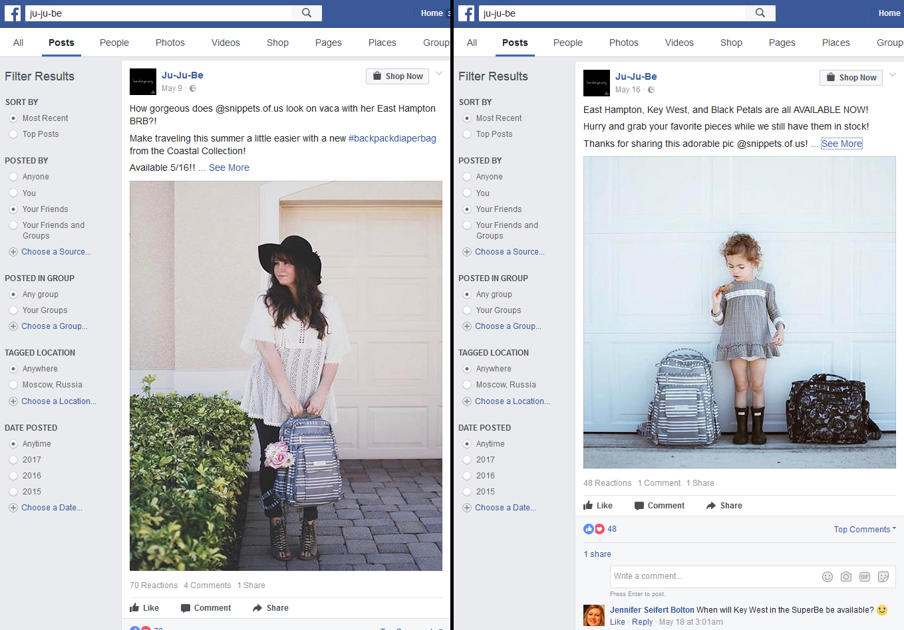The image size is (904, 630).
Task: Click reaction icons beside the 48 count
Action: coord(594,529)
